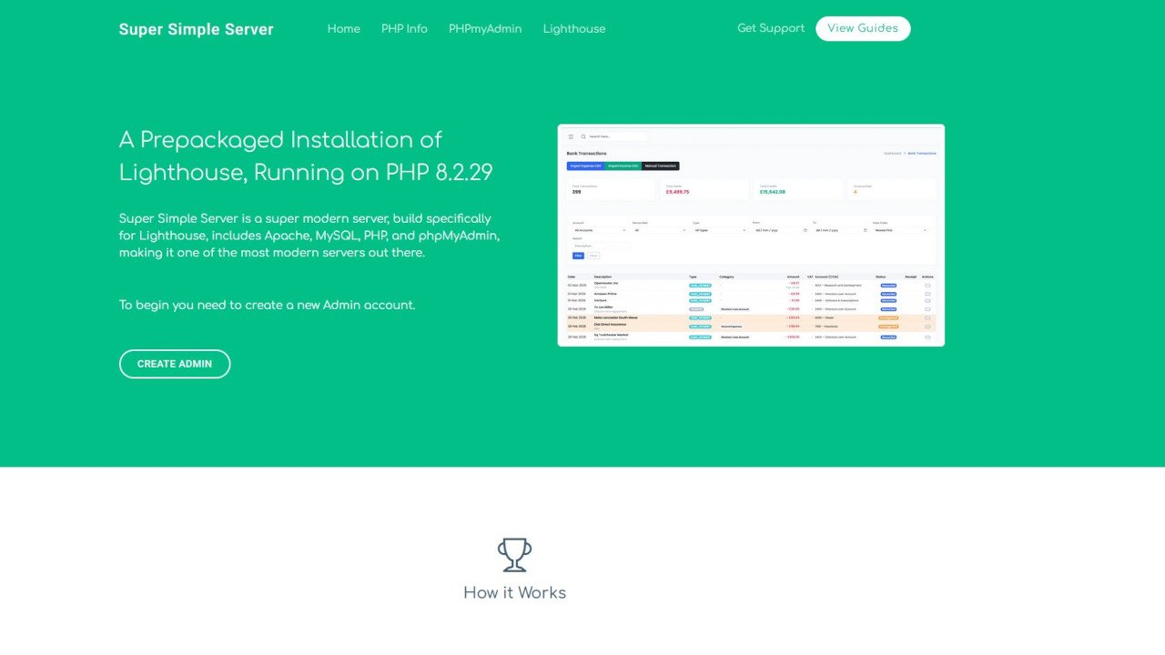The image size is (1165, 655).
Task: Click Import Expense CSV button in preview
Action: (x=585, y=166)
